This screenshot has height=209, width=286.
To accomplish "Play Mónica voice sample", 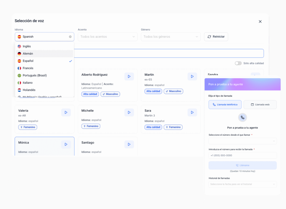I will point(66,144).
